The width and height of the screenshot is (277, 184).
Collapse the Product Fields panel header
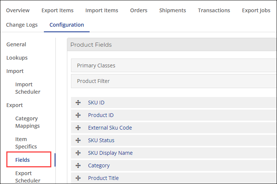[172, 45]
